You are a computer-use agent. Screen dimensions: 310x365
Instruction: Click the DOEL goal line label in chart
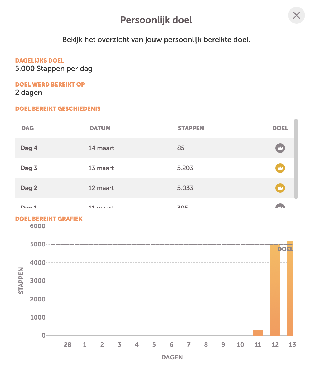285,249
